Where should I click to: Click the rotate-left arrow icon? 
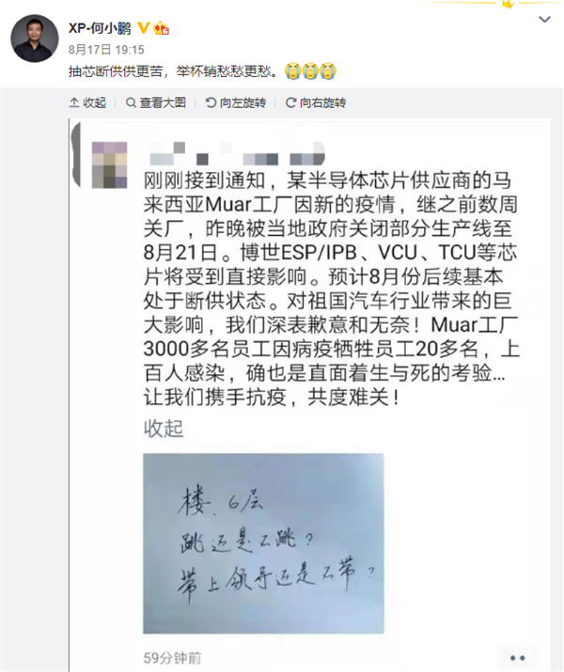coord(211,102)
